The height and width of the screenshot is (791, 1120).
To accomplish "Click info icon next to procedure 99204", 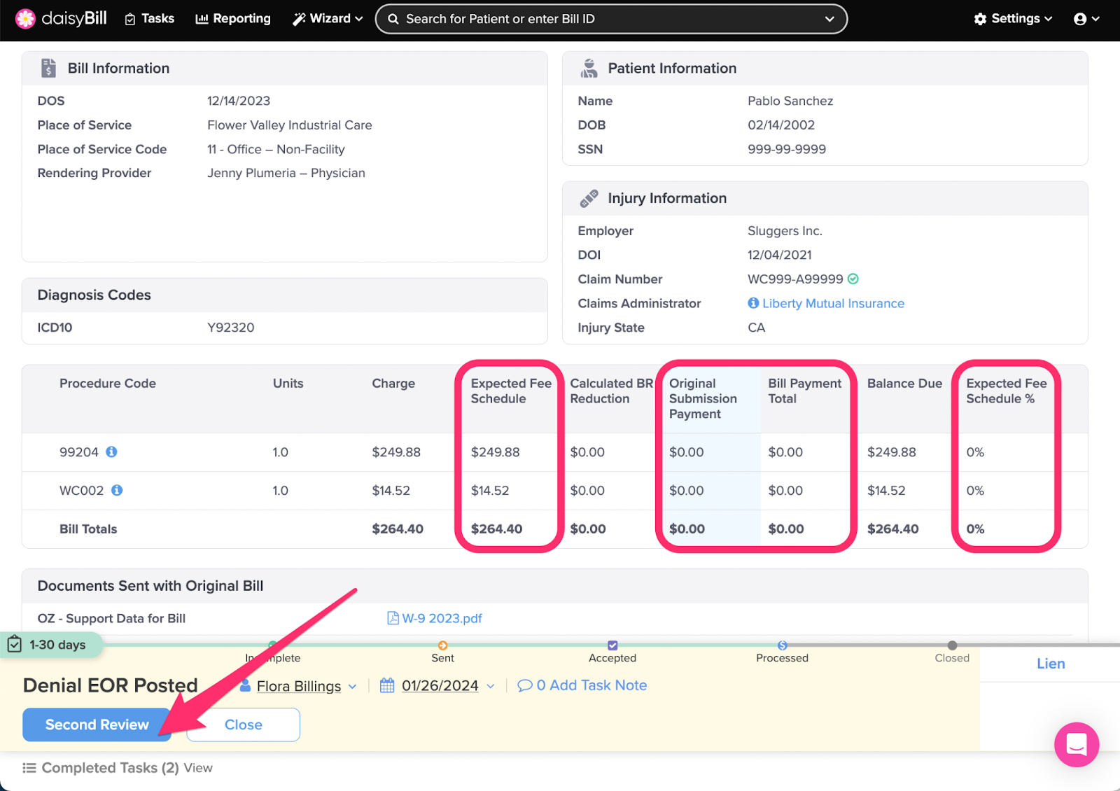I will click(111, 452).
